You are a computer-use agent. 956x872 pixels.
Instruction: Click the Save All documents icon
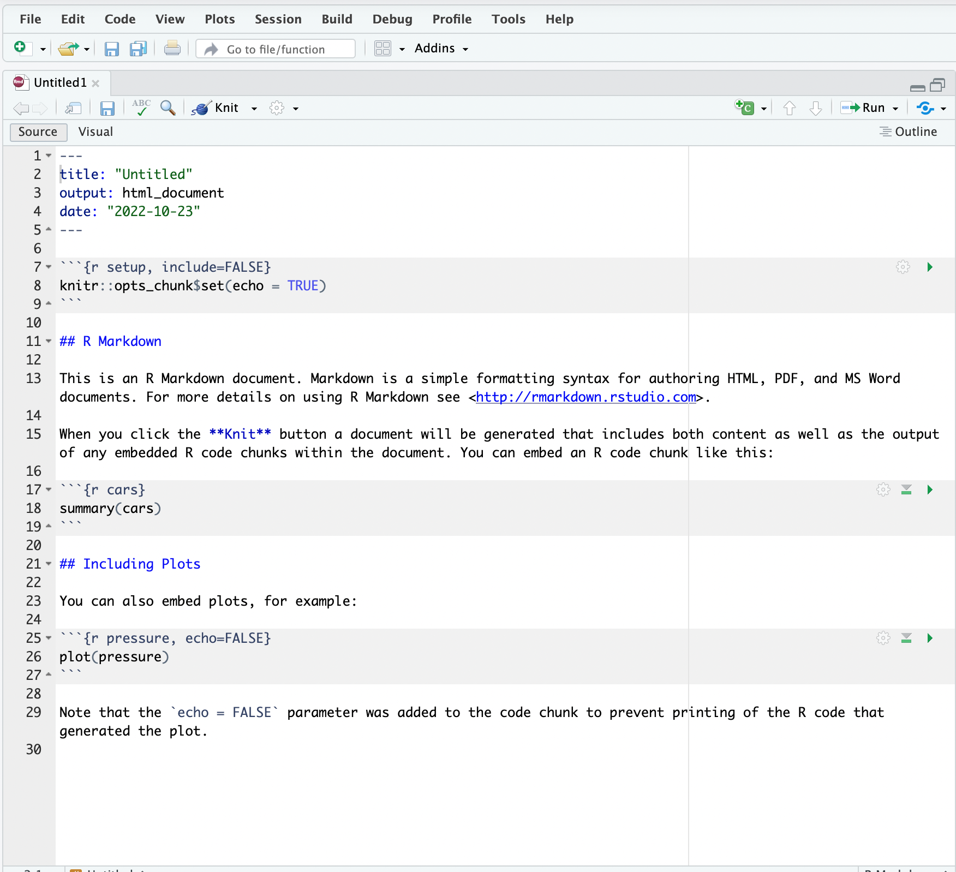pyautogui.click(x=139, y=49)
